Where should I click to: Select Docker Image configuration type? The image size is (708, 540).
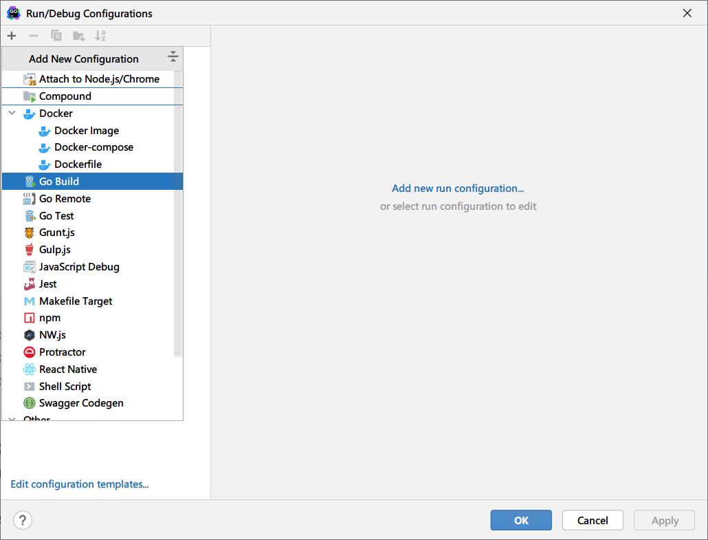tap(86, 131)
